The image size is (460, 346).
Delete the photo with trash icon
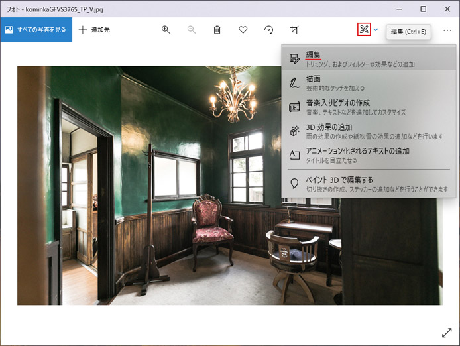(217, 30)
